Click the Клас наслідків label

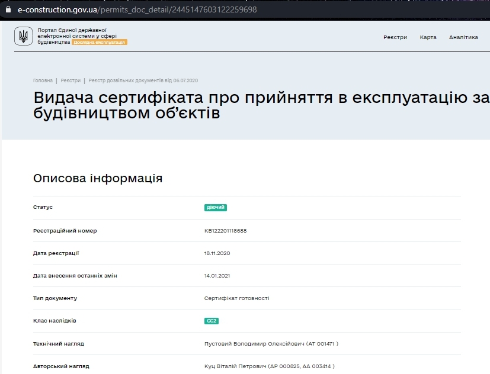coord(55,321)
